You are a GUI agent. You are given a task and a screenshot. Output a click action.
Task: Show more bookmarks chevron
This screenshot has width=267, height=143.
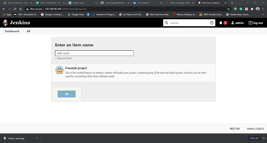(263, 15)
